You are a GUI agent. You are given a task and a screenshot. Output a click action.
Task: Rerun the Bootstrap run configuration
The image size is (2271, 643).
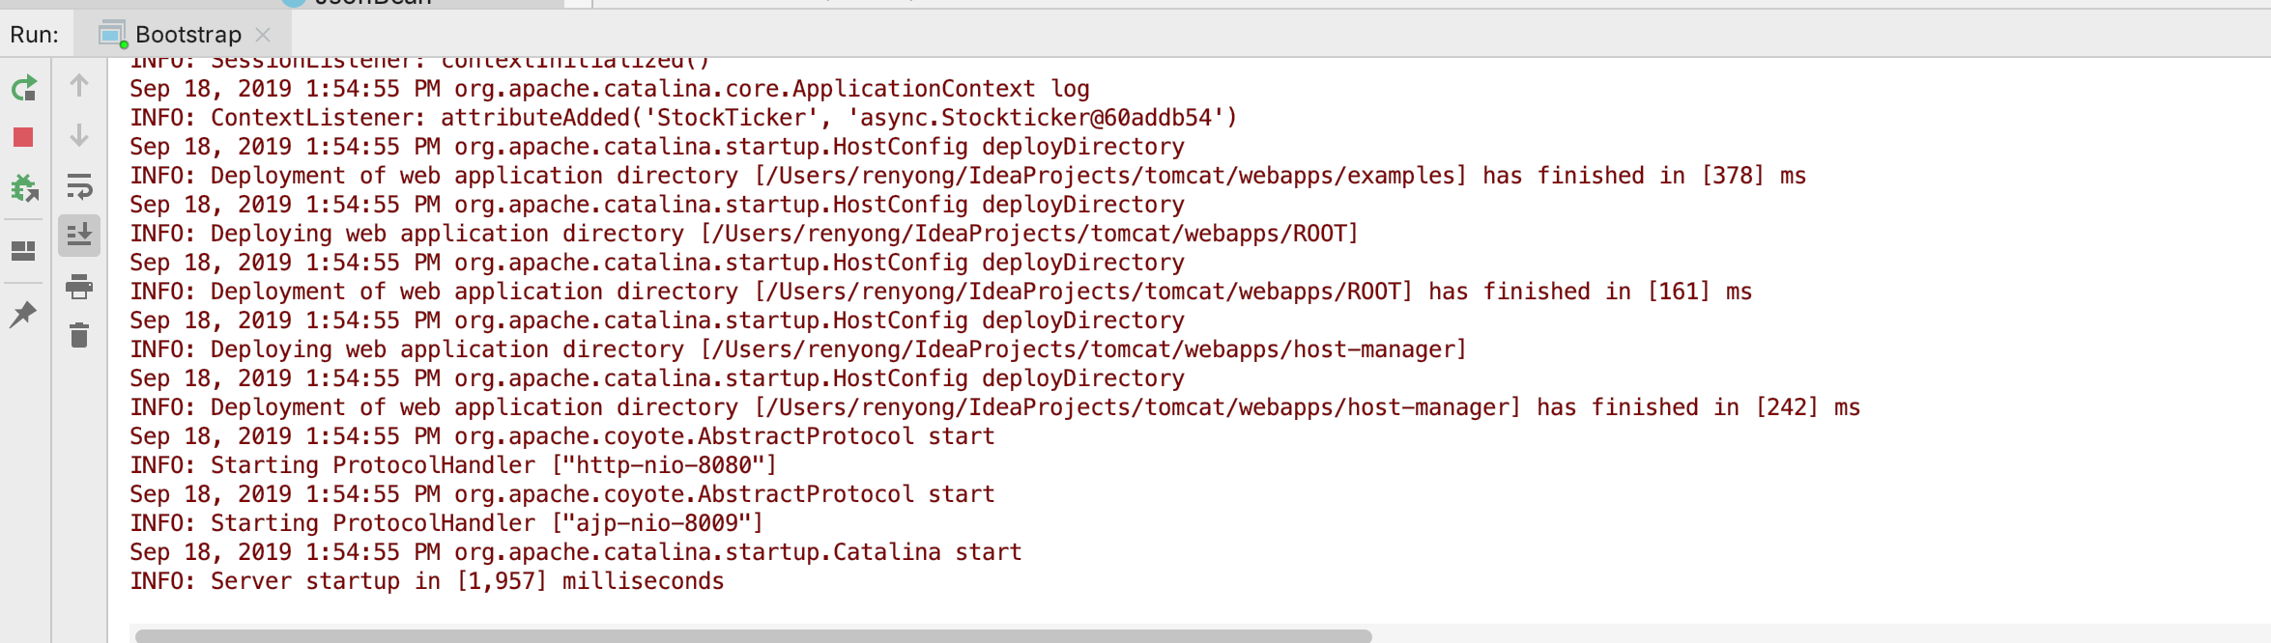[24, 88]
